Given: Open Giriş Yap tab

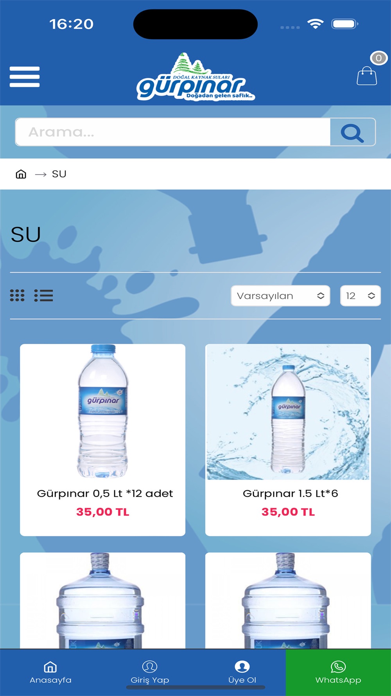Looking at the screenshot, I should tap(150, 672).
